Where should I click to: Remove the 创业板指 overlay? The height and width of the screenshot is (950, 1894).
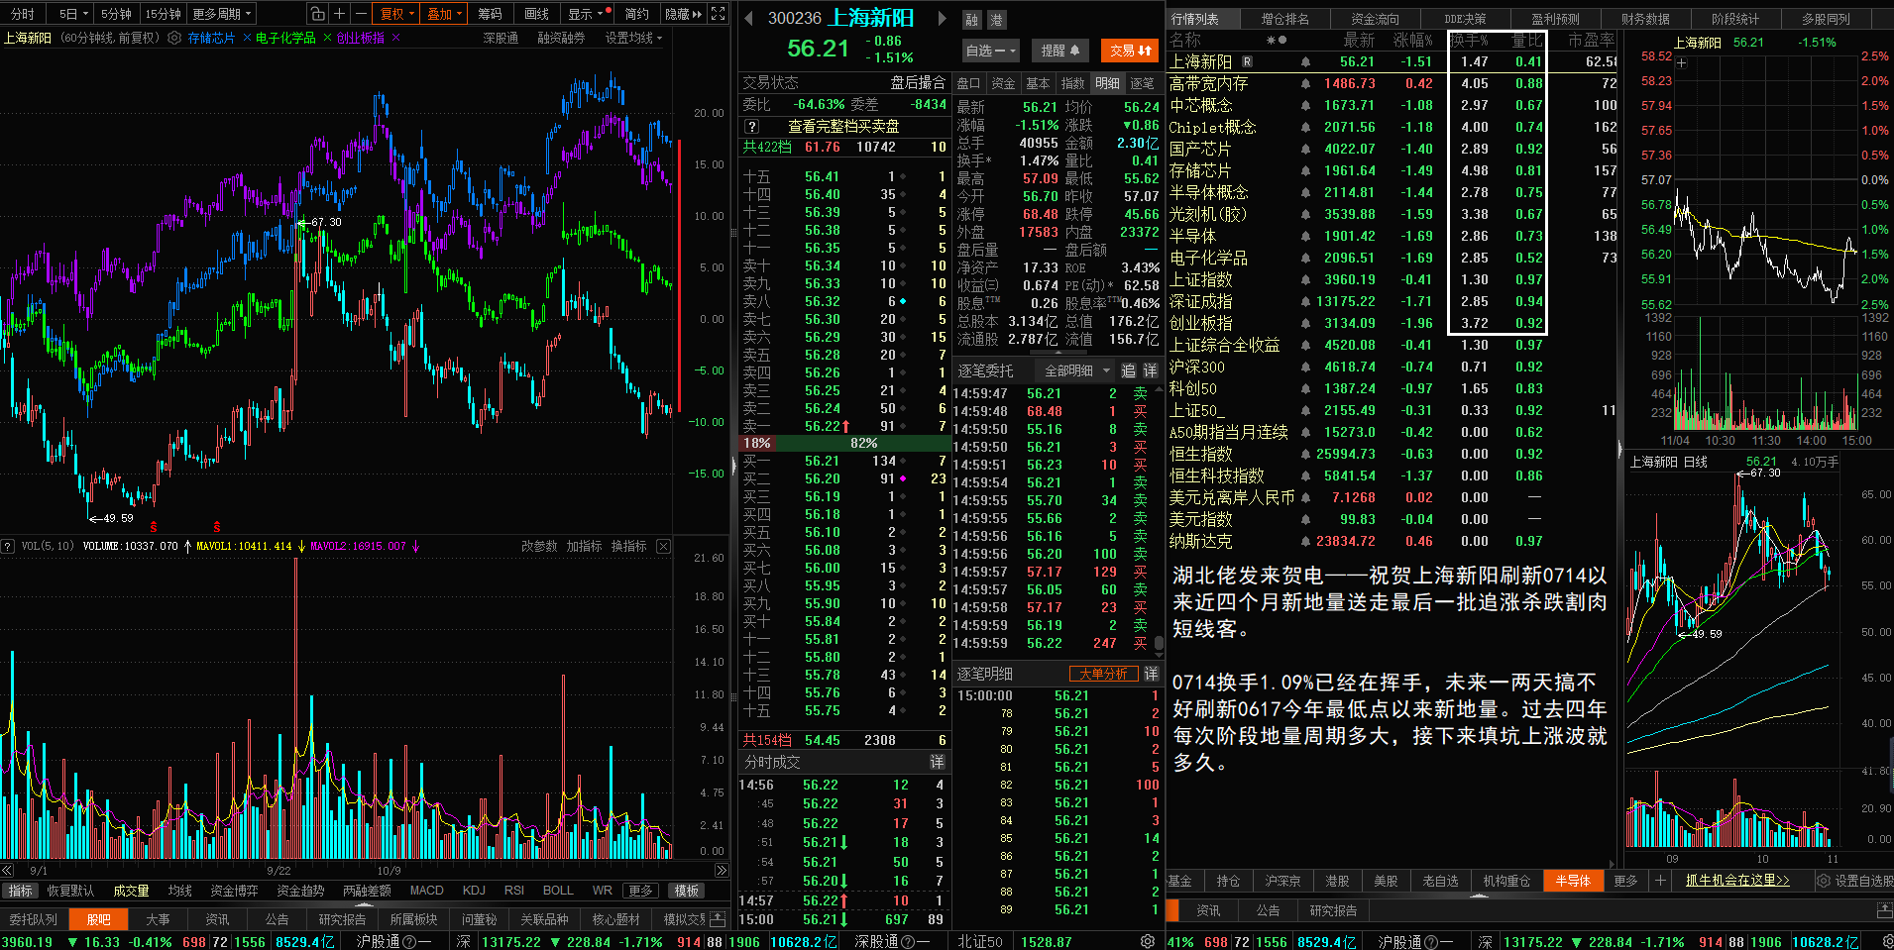[x=395, y=38]
